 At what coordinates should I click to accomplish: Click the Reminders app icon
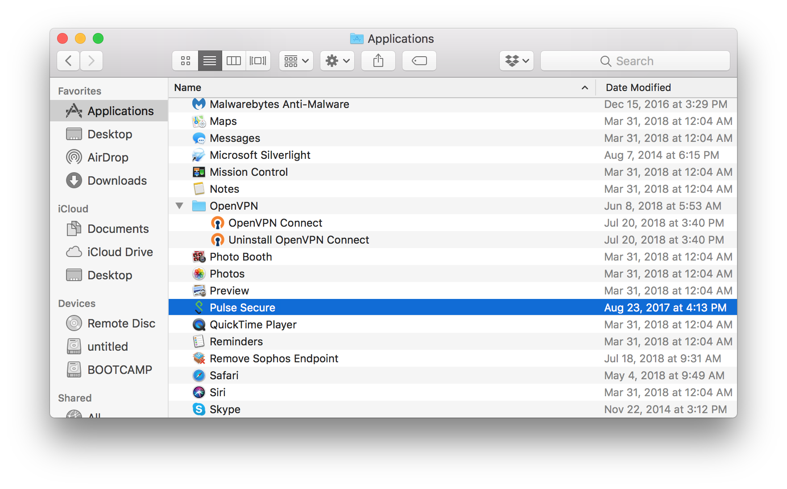199,342
